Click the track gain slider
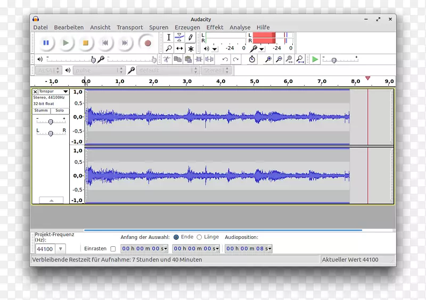Screen dimensions: 426x300 point(51,122)
